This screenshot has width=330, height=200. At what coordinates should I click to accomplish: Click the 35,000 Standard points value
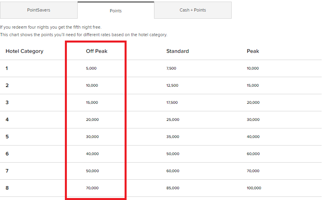[173, 137]
